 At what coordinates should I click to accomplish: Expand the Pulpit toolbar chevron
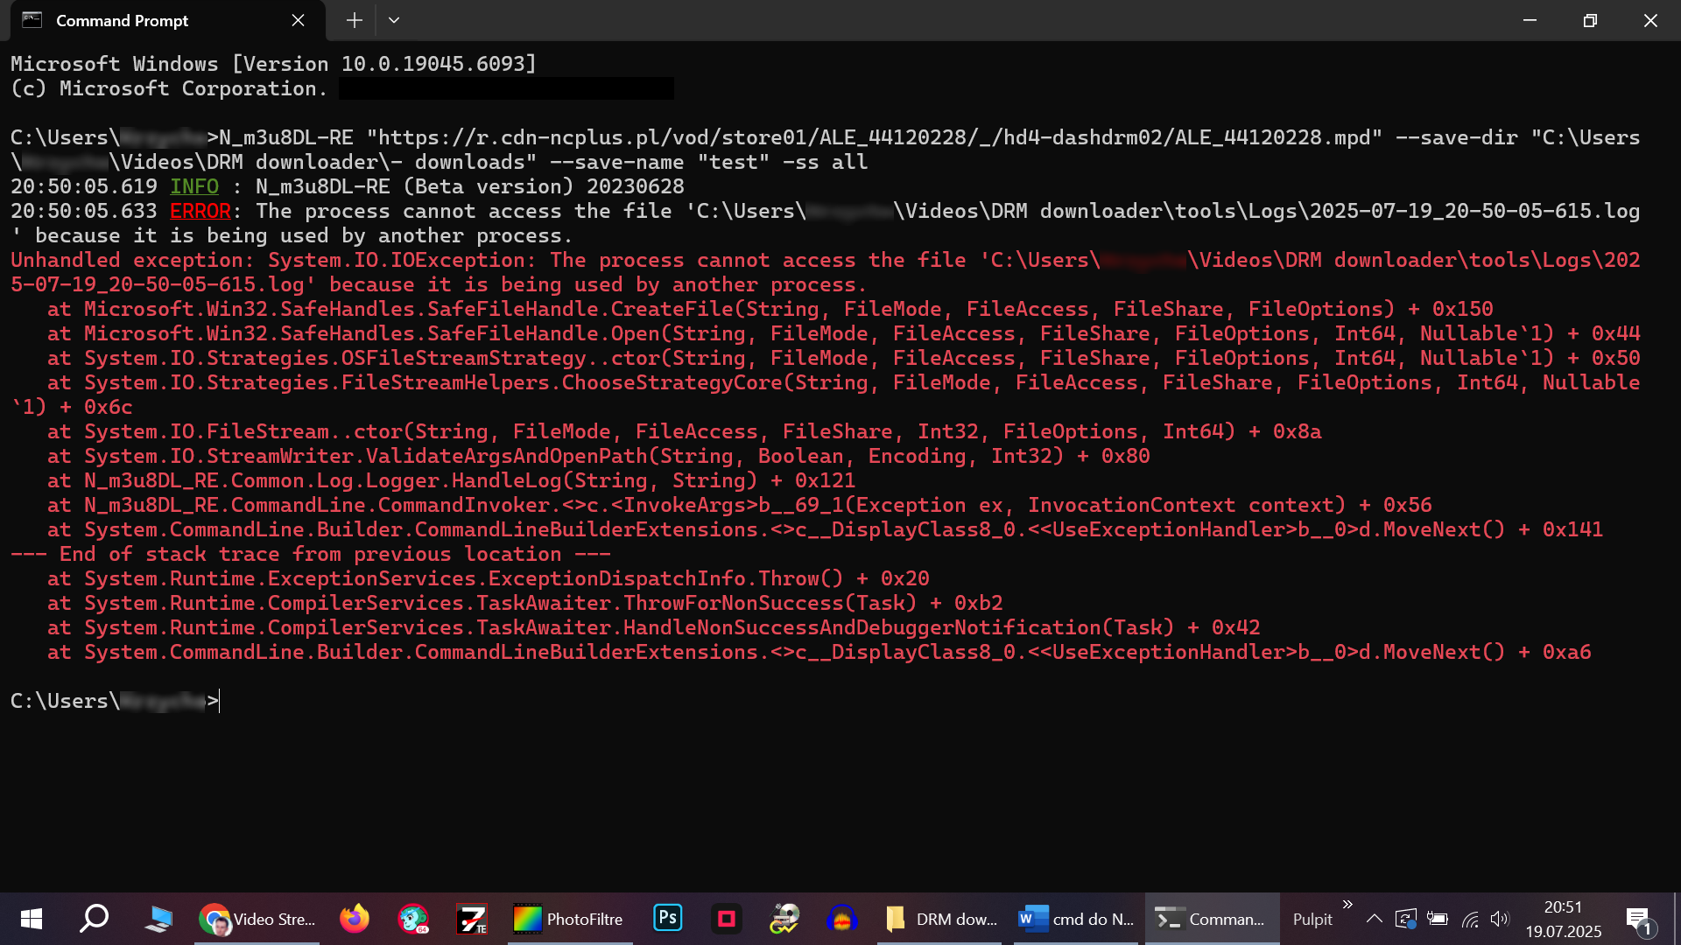click(x=1347, y=904)
